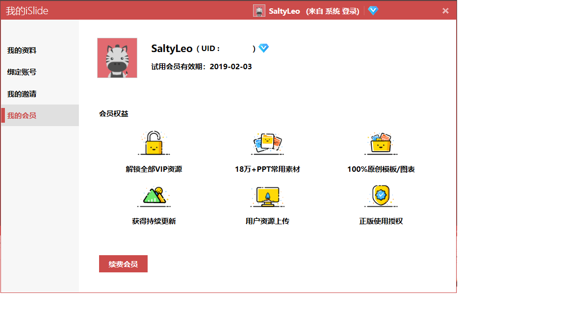Click the monitor rocket upload icon

tap(267, 196)
